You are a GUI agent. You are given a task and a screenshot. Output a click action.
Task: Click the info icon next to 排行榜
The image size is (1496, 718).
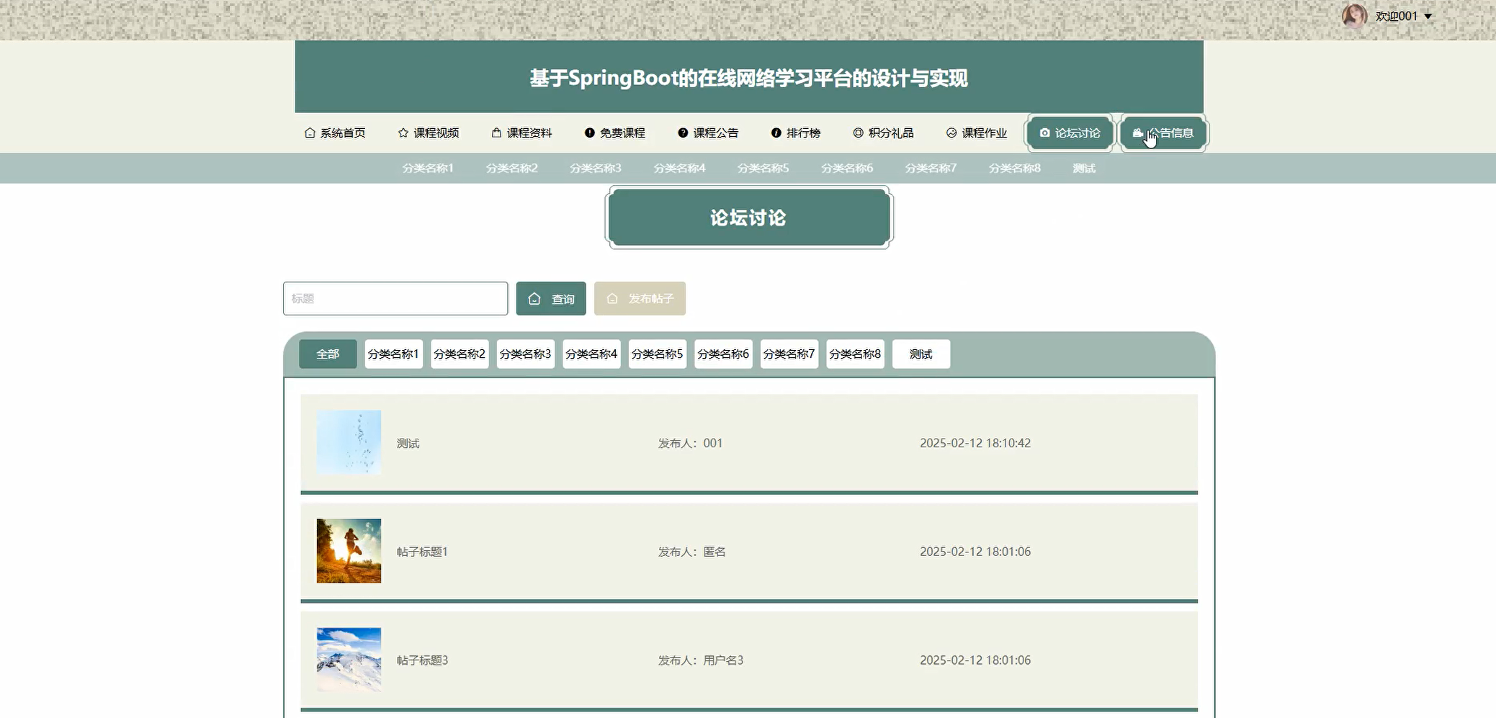point(776,133)
